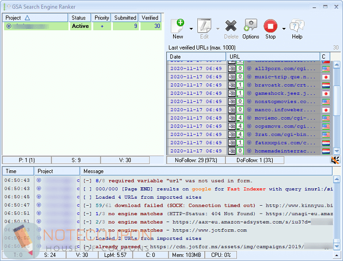The image size is (343, 261).
Task: Sort by the Priority column header
Action: click(101, 18)
